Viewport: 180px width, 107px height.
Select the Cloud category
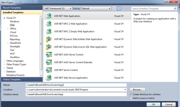(13, 32)
